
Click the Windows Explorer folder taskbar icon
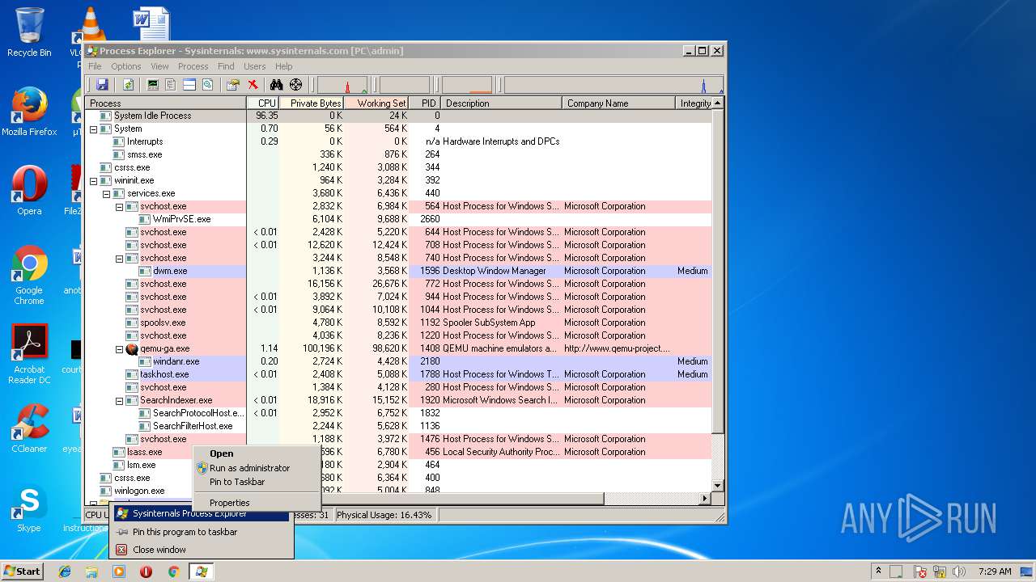click(x=91, y=571)
